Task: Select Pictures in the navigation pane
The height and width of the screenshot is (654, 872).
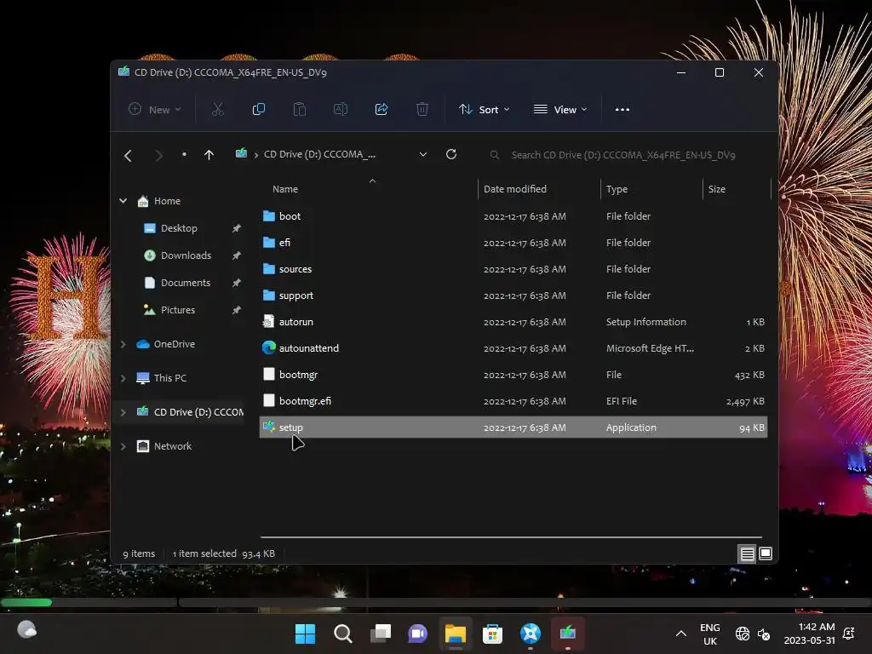Action: (177, 310)
